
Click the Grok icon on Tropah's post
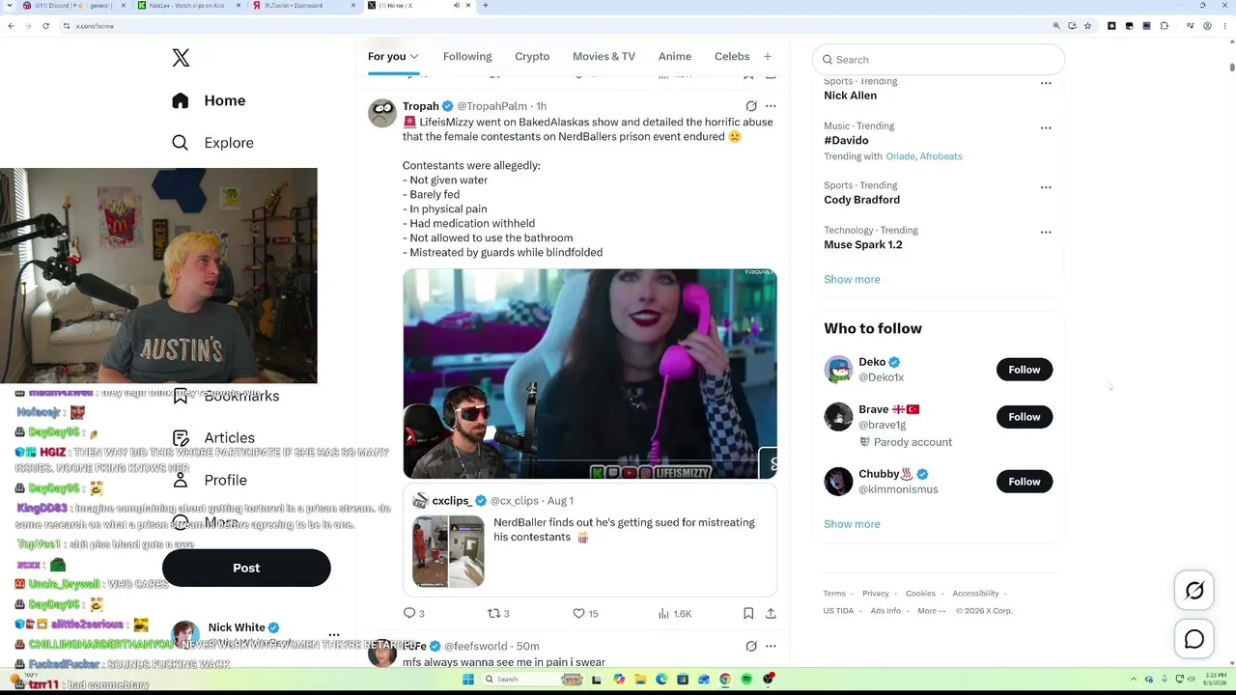(751, 106)
